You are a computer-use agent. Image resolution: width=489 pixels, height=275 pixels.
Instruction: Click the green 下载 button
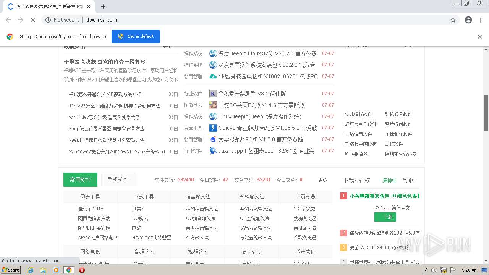385,217
